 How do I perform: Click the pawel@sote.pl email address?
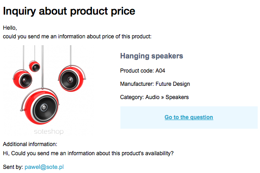pyautogui.click(x=44, y=167)
